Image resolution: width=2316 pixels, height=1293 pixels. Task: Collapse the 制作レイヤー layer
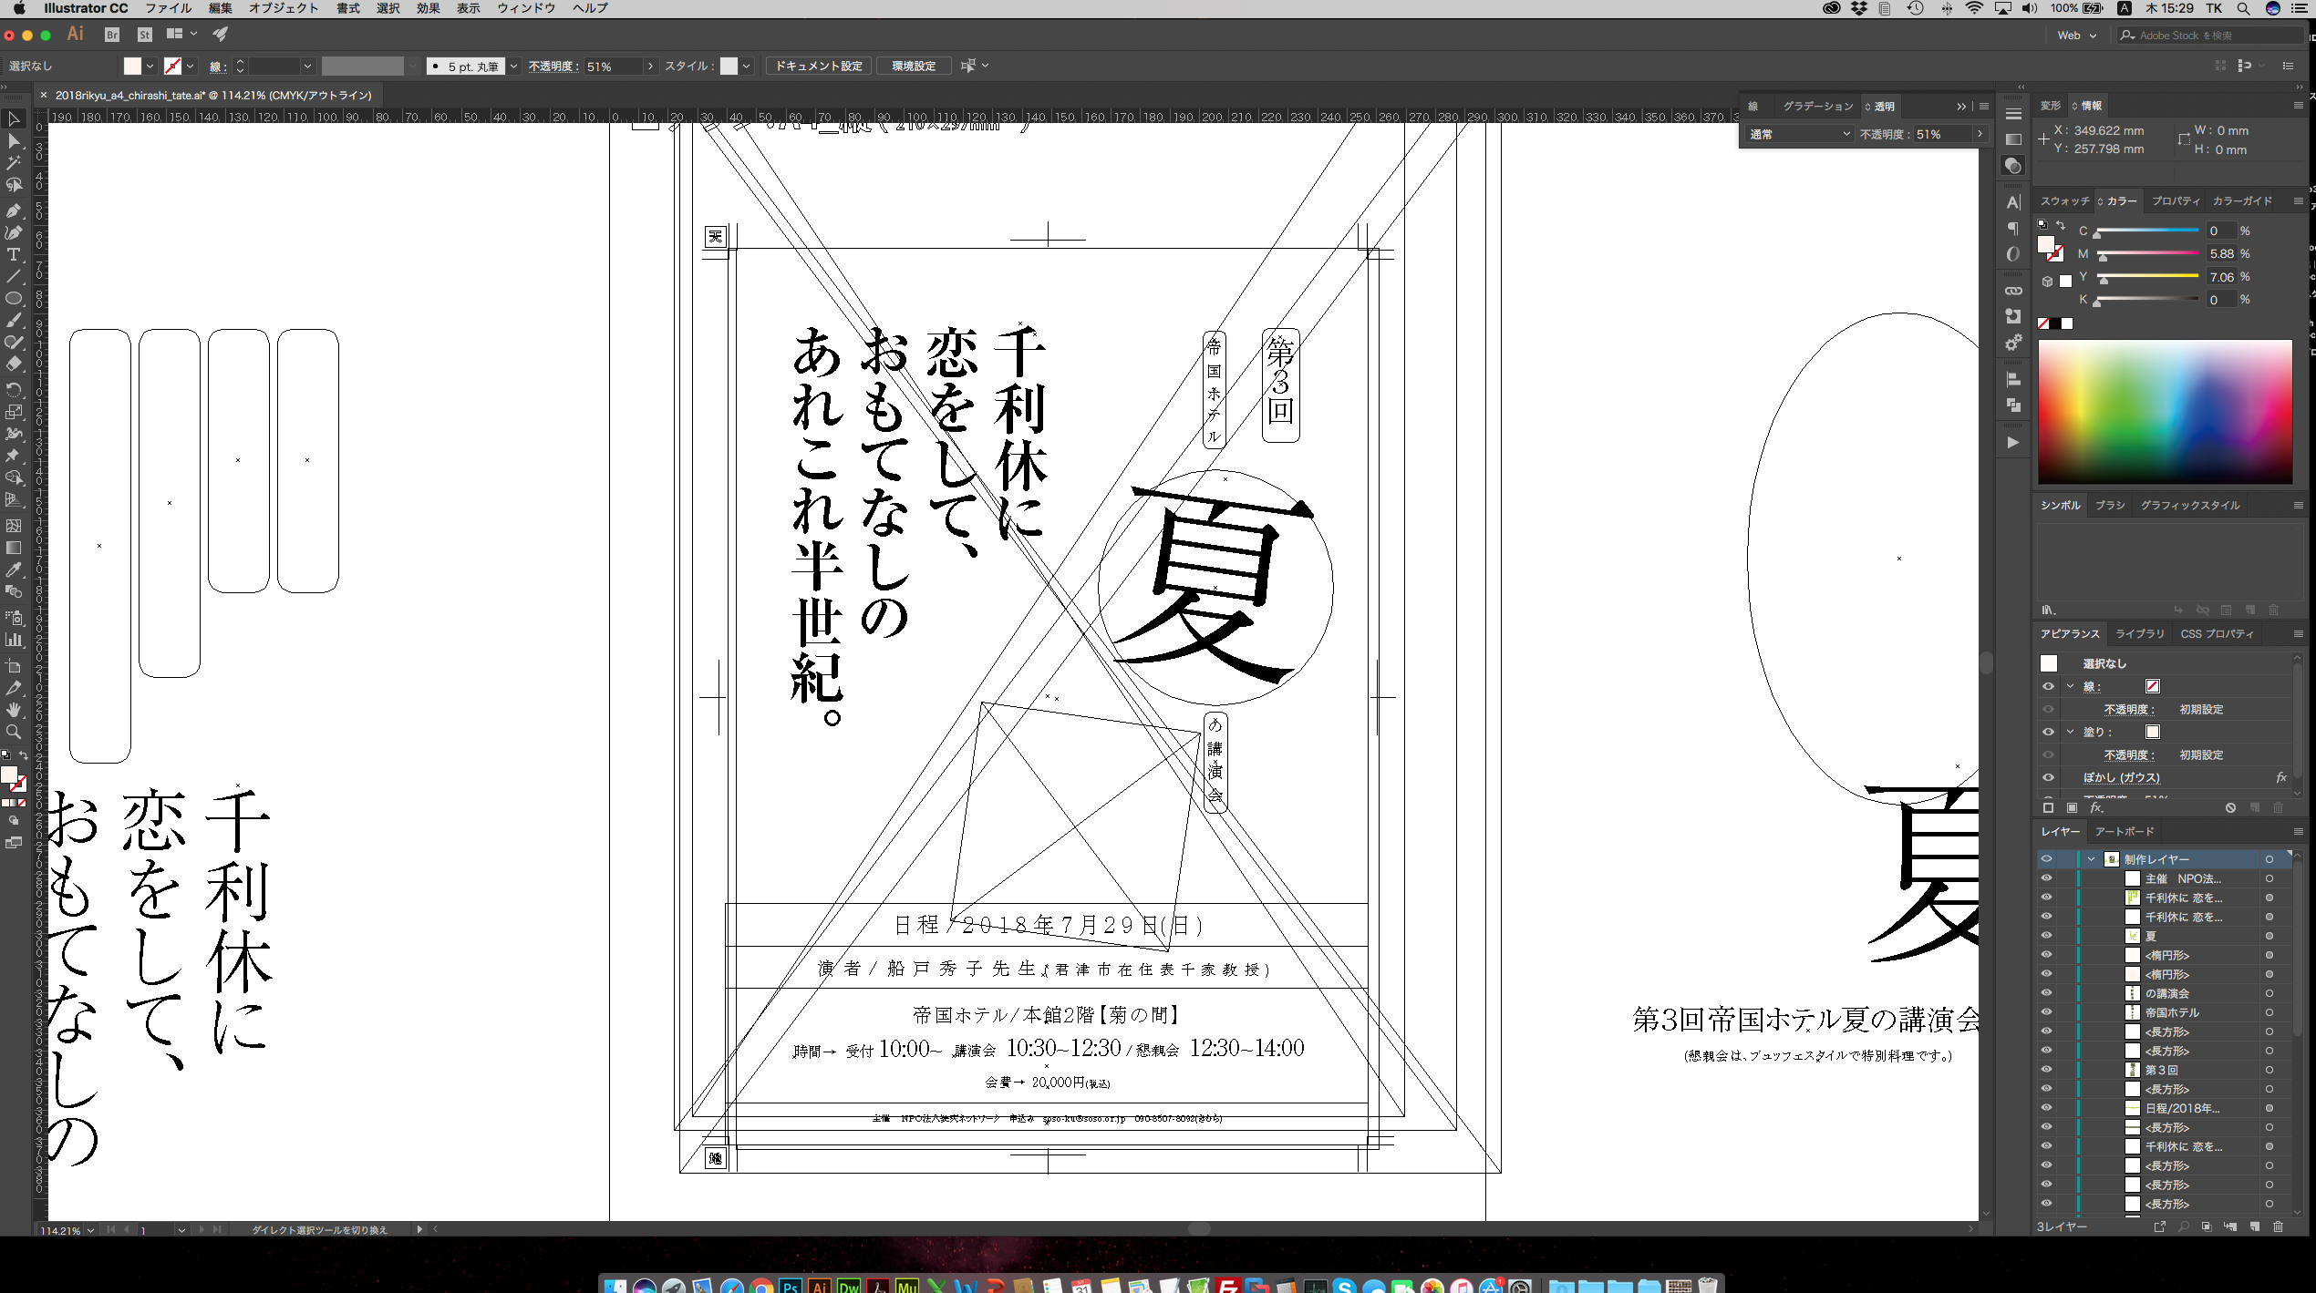point(2092,859)
